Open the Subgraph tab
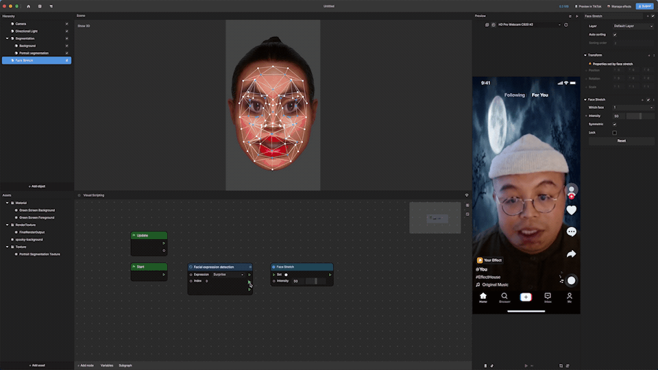The image size is (658, 370). pos(125,365)
